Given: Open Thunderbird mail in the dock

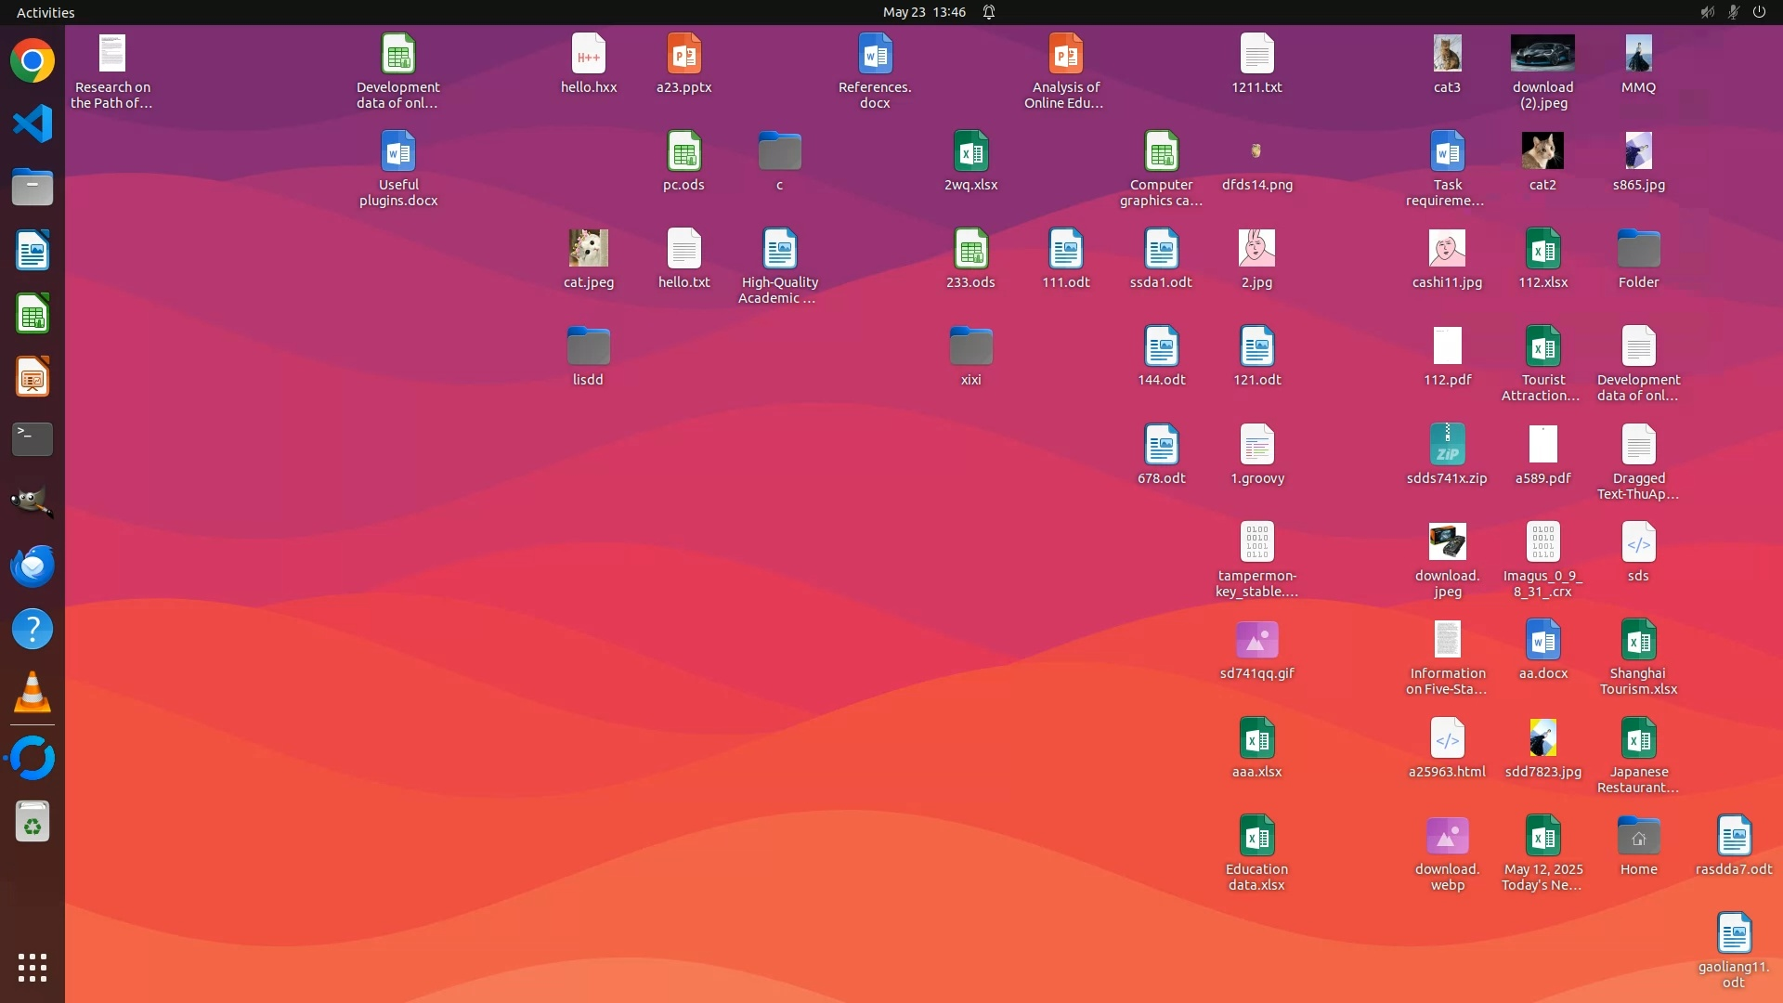Looking at the screenshot, I should [33, 566].
